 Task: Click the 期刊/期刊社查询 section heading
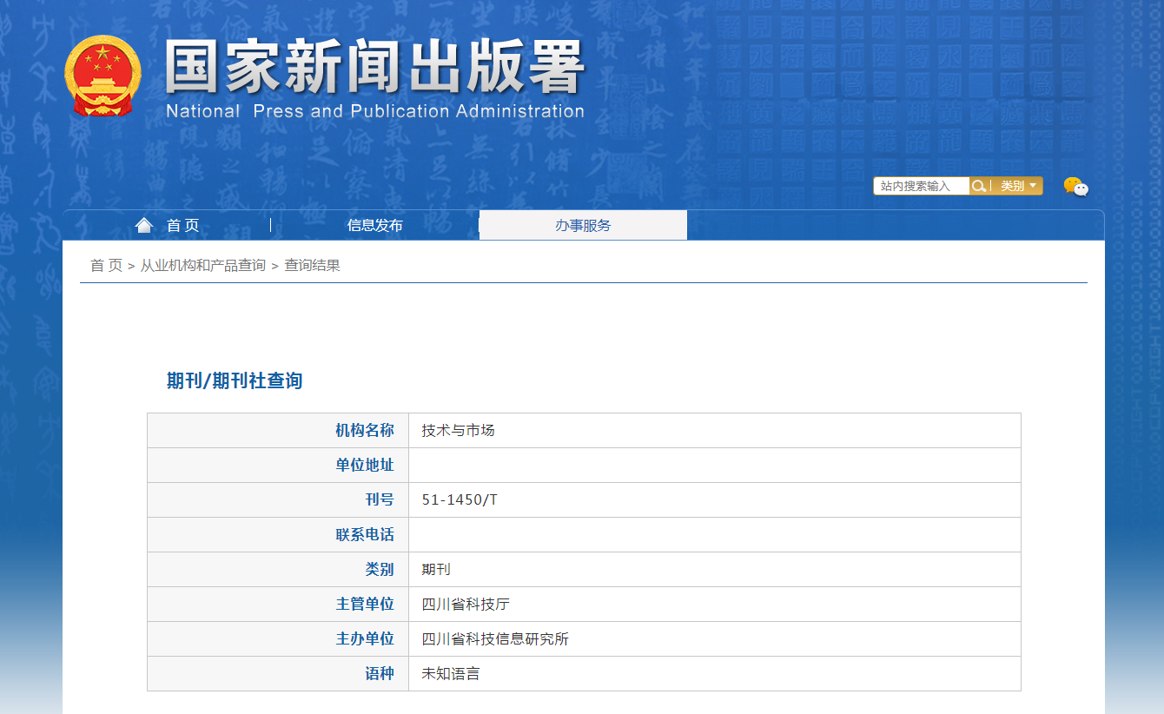pos(235,380)
